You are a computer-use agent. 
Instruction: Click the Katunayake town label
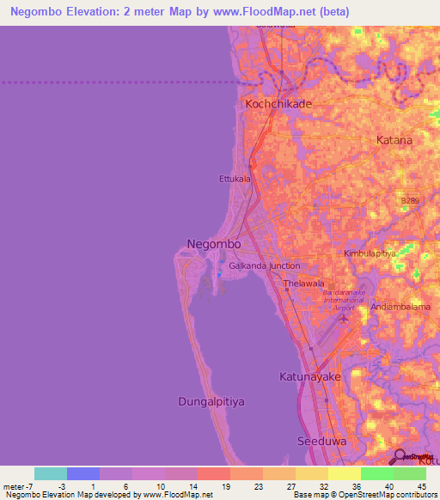tap(310, 377)
